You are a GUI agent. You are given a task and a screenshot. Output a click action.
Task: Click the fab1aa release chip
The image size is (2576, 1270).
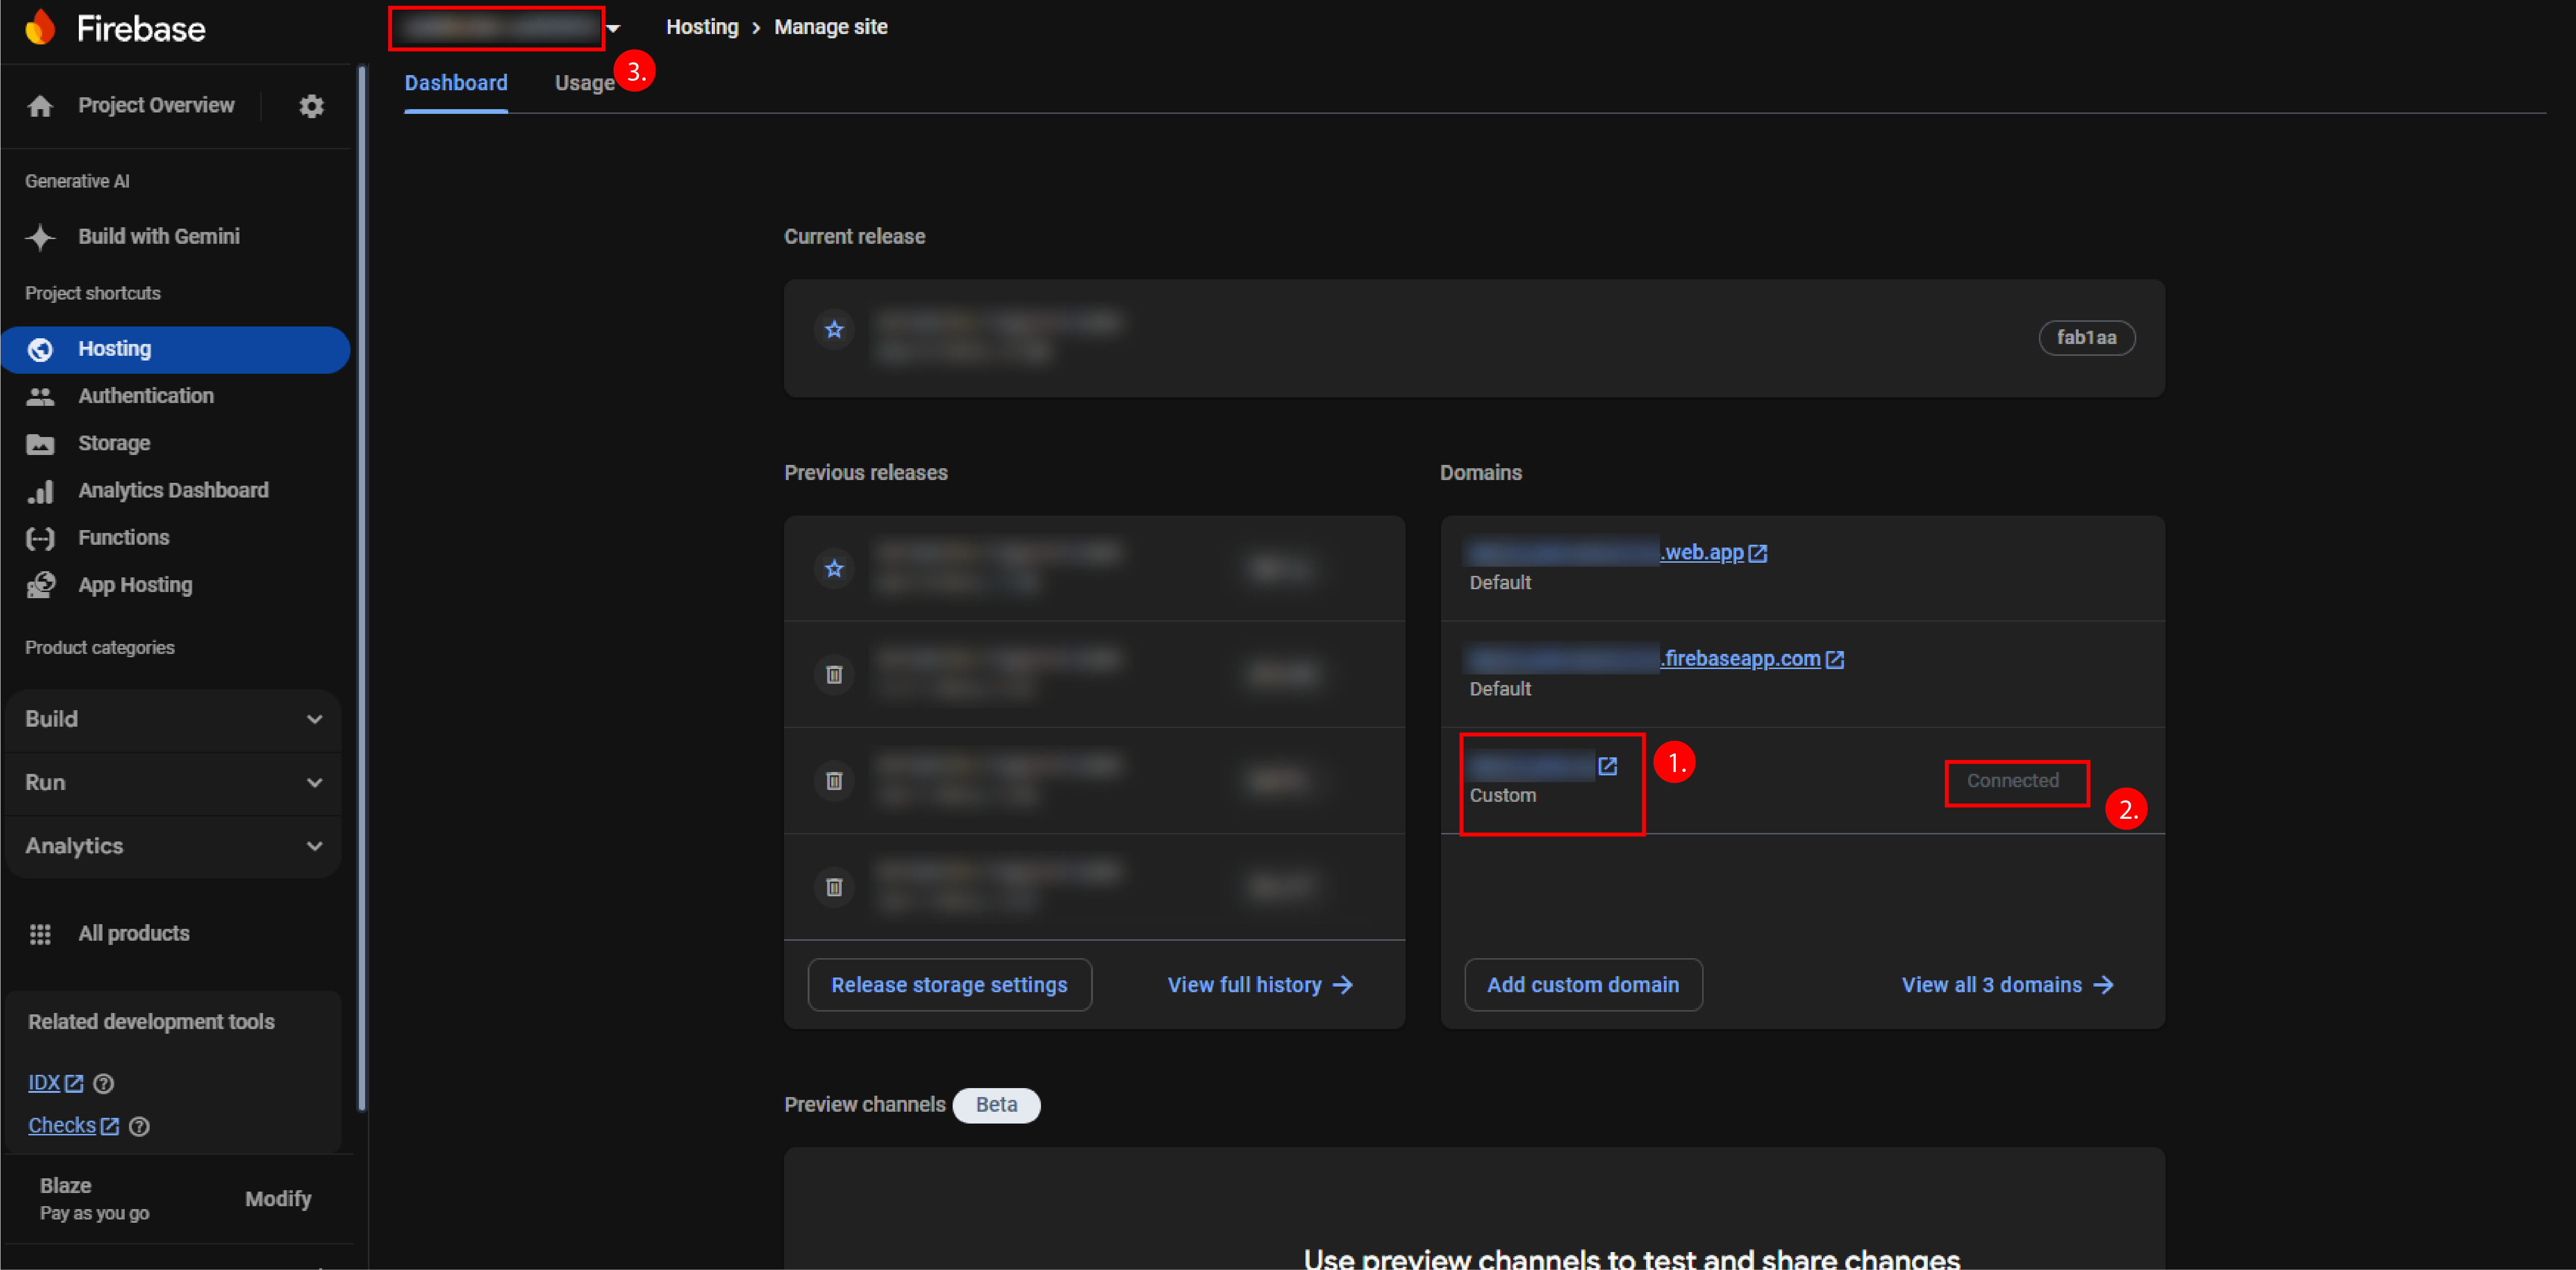(x=2086, y=338)
